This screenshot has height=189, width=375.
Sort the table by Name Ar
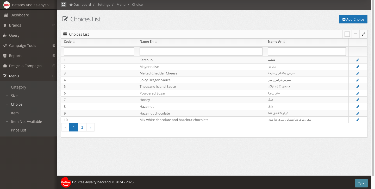(x=277, y=42)
